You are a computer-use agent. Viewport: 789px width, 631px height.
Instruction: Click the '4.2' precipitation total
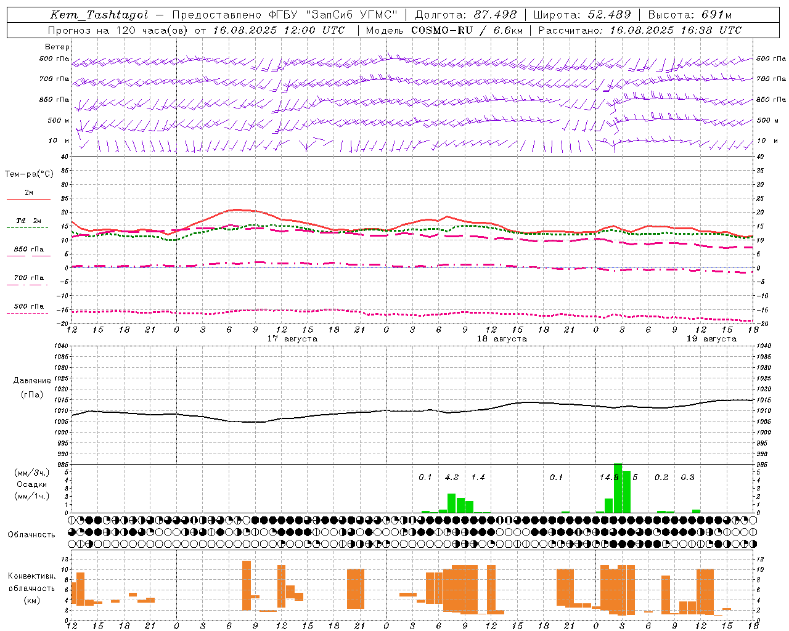click(452, 478)
